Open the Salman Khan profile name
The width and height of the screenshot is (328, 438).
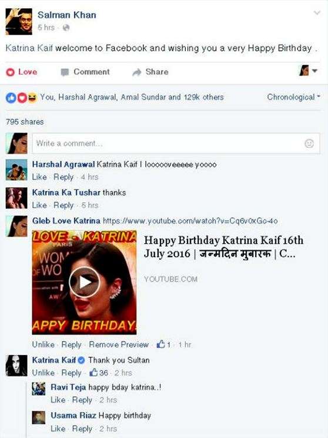[x=66, y=15]
